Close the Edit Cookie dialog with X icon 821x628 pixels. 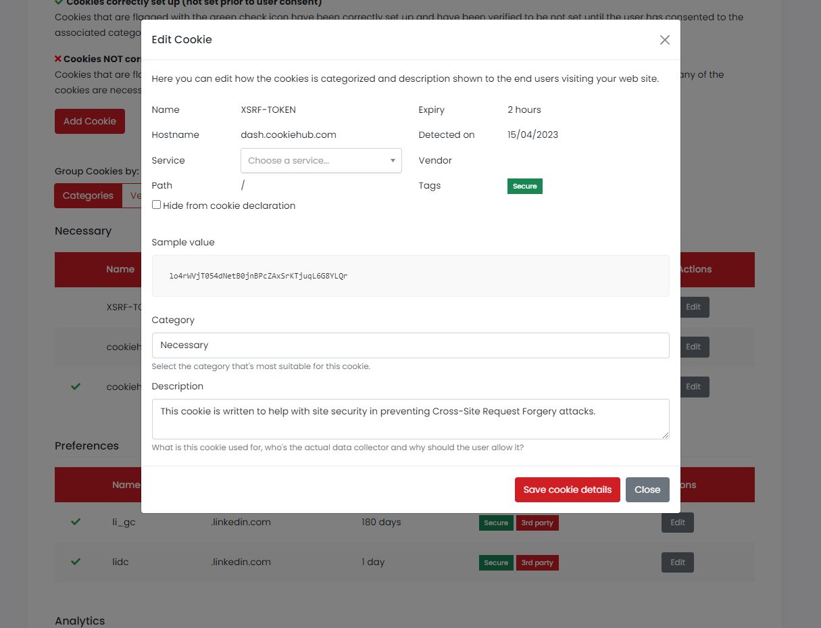click(664, 40)
